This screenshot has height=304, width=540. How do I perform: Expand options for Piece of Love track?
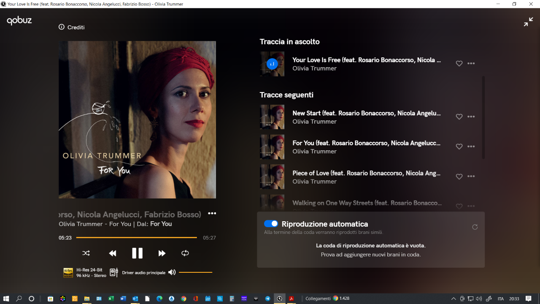[x=471, y=176]
